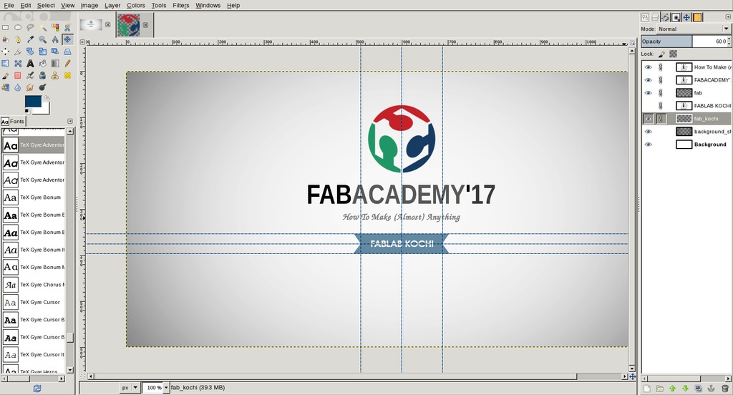Hide the fab_kochi layer
The image size is (733, 395).
tap(648, 119)
